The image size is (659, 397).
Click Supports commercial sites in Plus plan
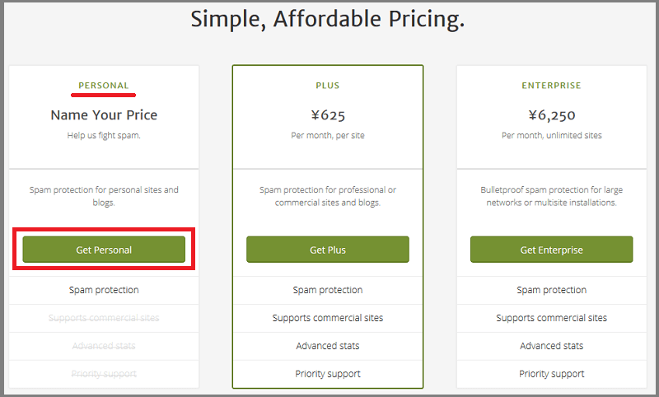327,318
